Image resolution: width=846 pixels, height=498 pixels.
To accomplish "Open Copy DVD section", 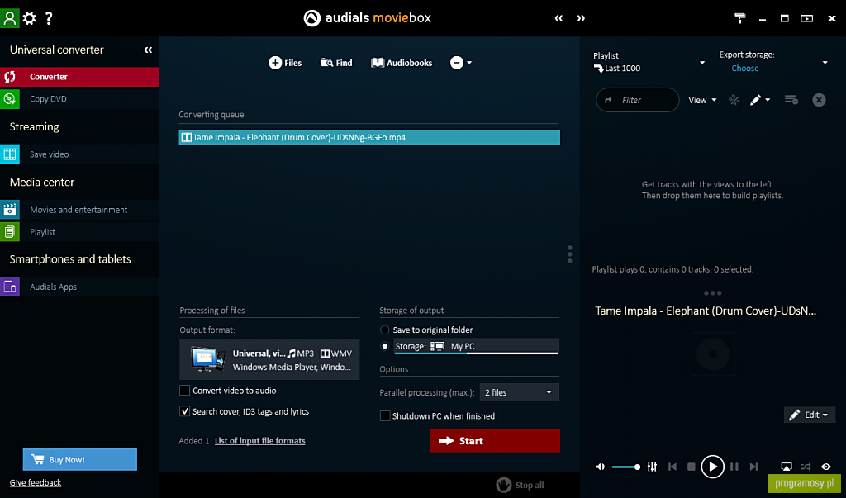I will [80, 99].
